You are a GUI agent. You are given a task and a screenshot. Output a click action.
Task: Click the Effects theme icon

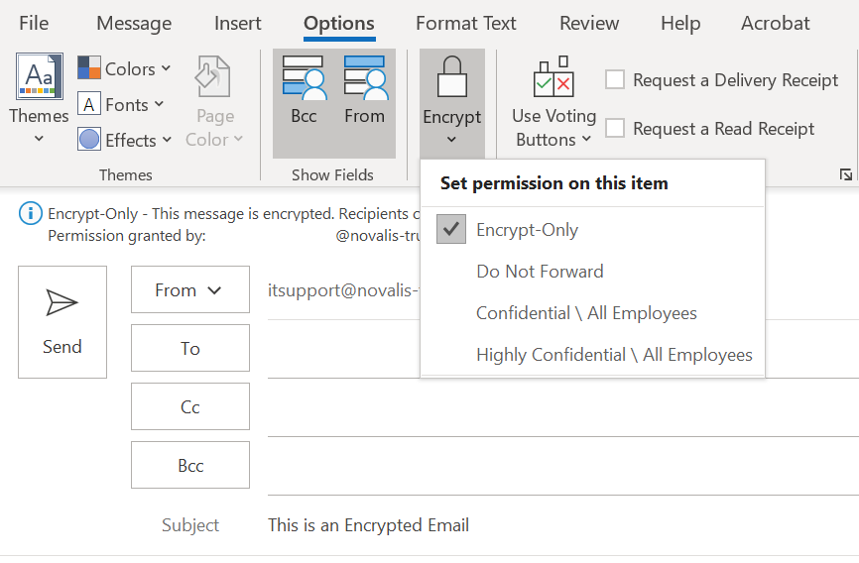pyautogui.click(x=89, y=140)
